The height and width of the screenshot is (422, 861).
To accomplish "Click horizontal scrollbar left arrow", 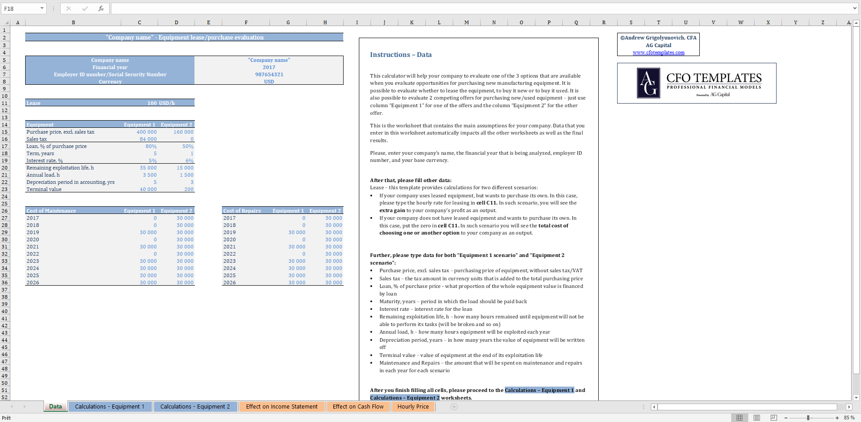I will [654, 407].
